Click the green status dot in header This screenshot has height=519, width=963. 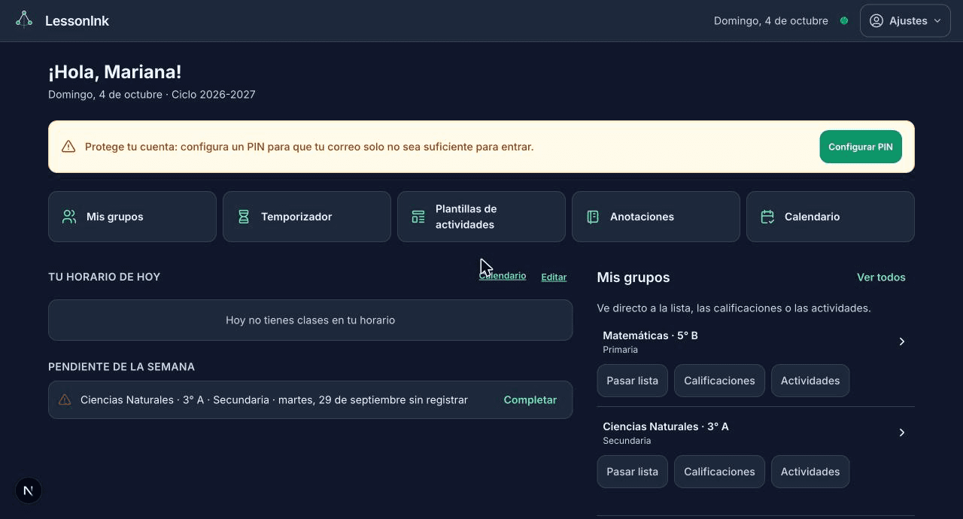tap(844, 21)
